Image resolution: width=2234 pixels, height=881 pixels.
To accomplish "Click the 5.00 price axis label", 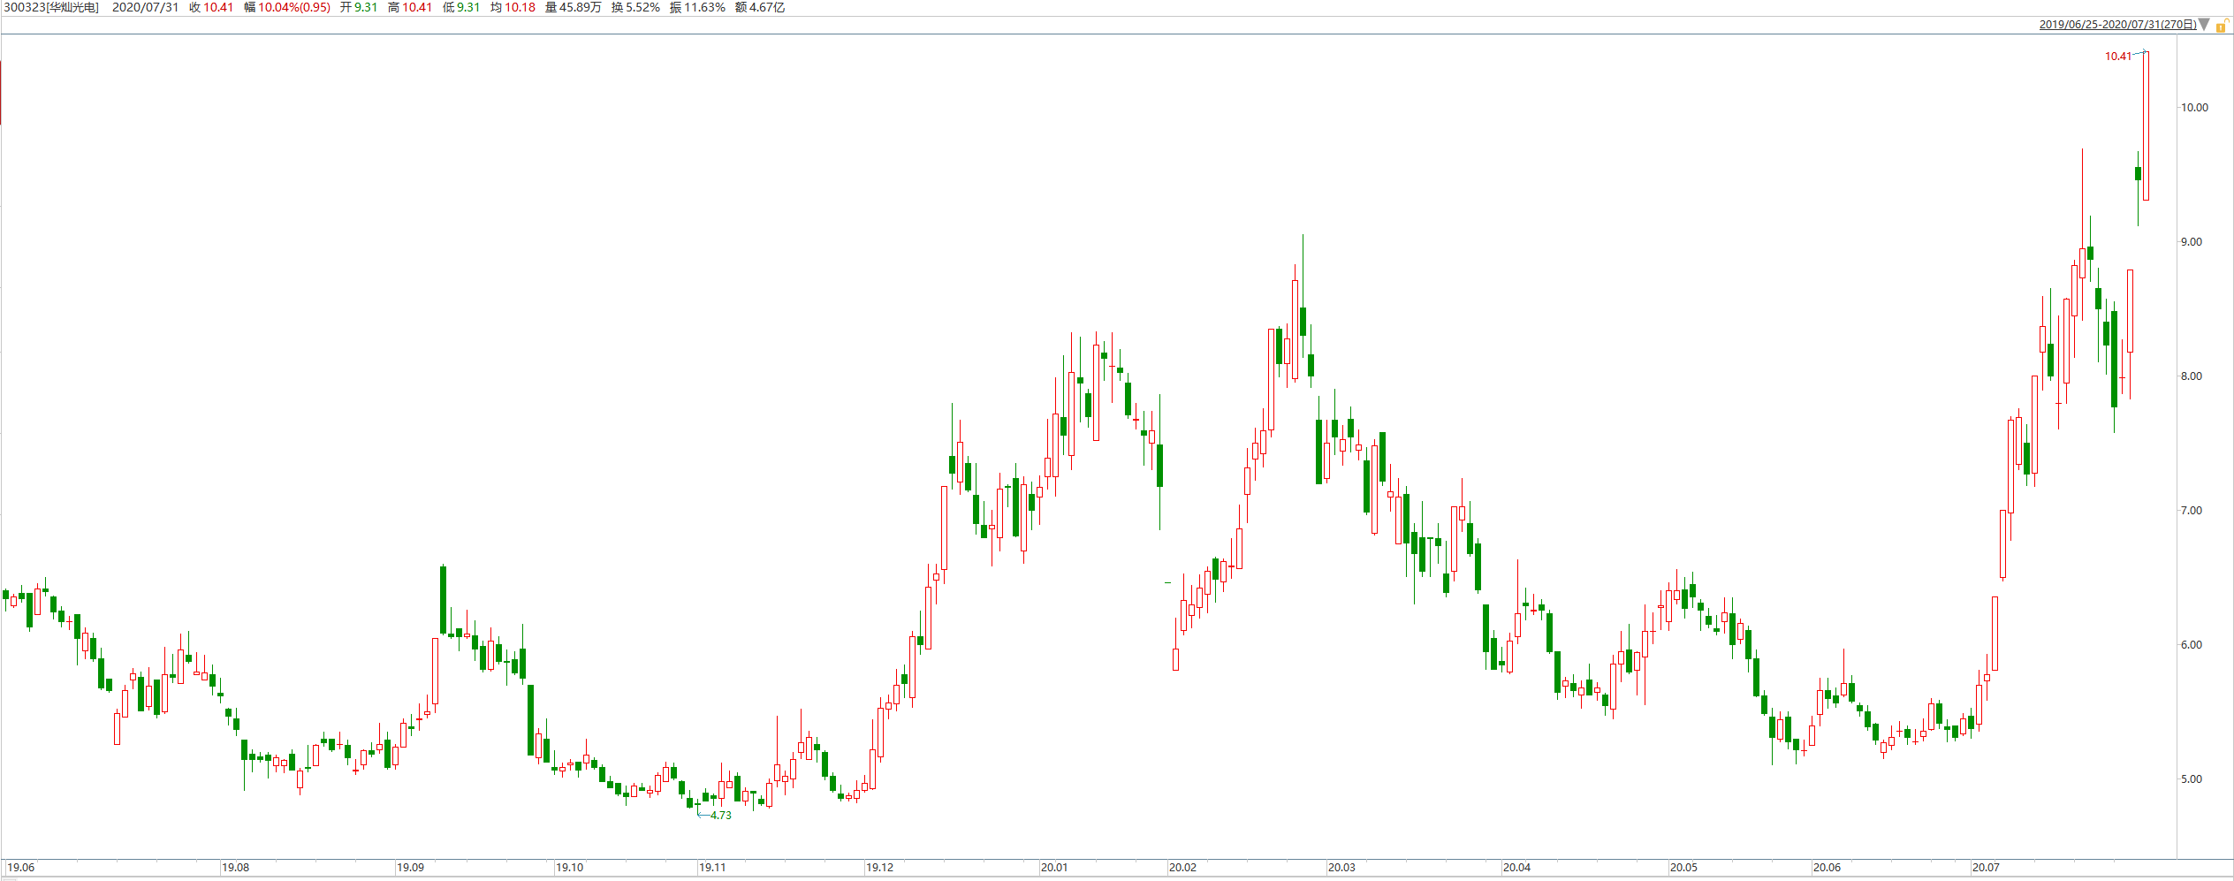I will pos(2192,779).
